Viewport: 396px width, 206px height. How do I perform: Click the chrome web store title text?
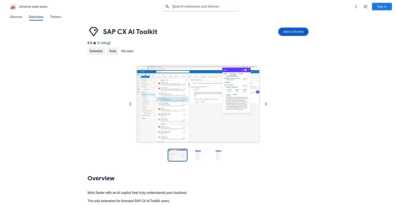coord(33,6)
